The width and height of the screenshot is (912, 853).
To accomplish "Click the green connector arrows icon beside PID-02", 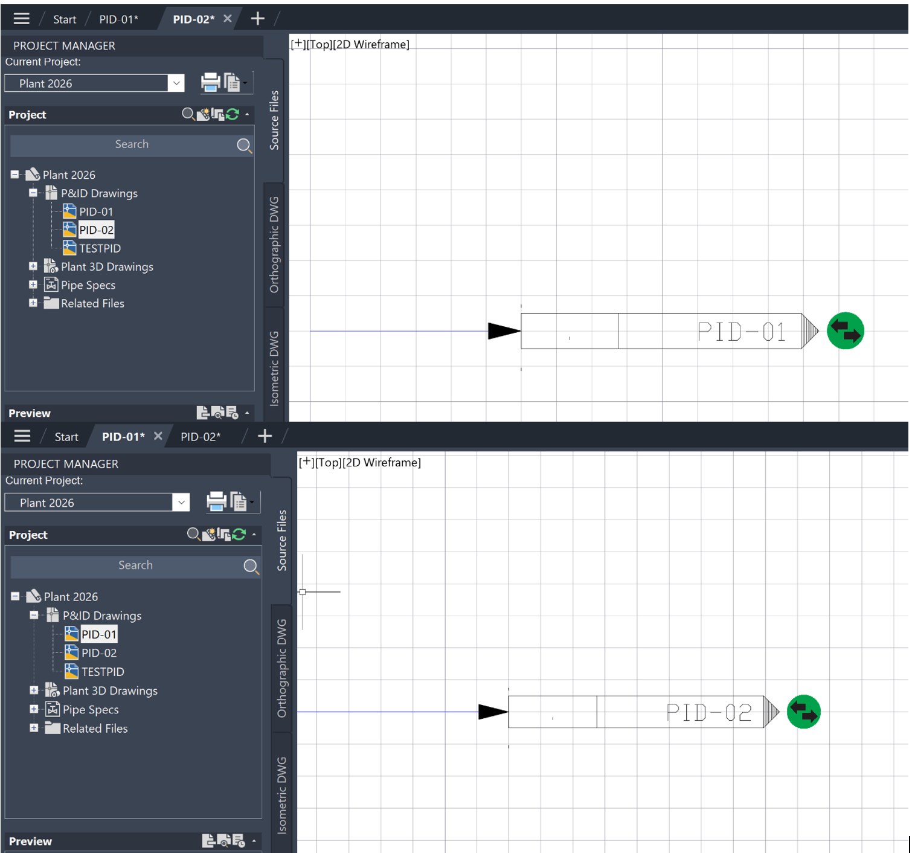I will [x=803, y=712].
